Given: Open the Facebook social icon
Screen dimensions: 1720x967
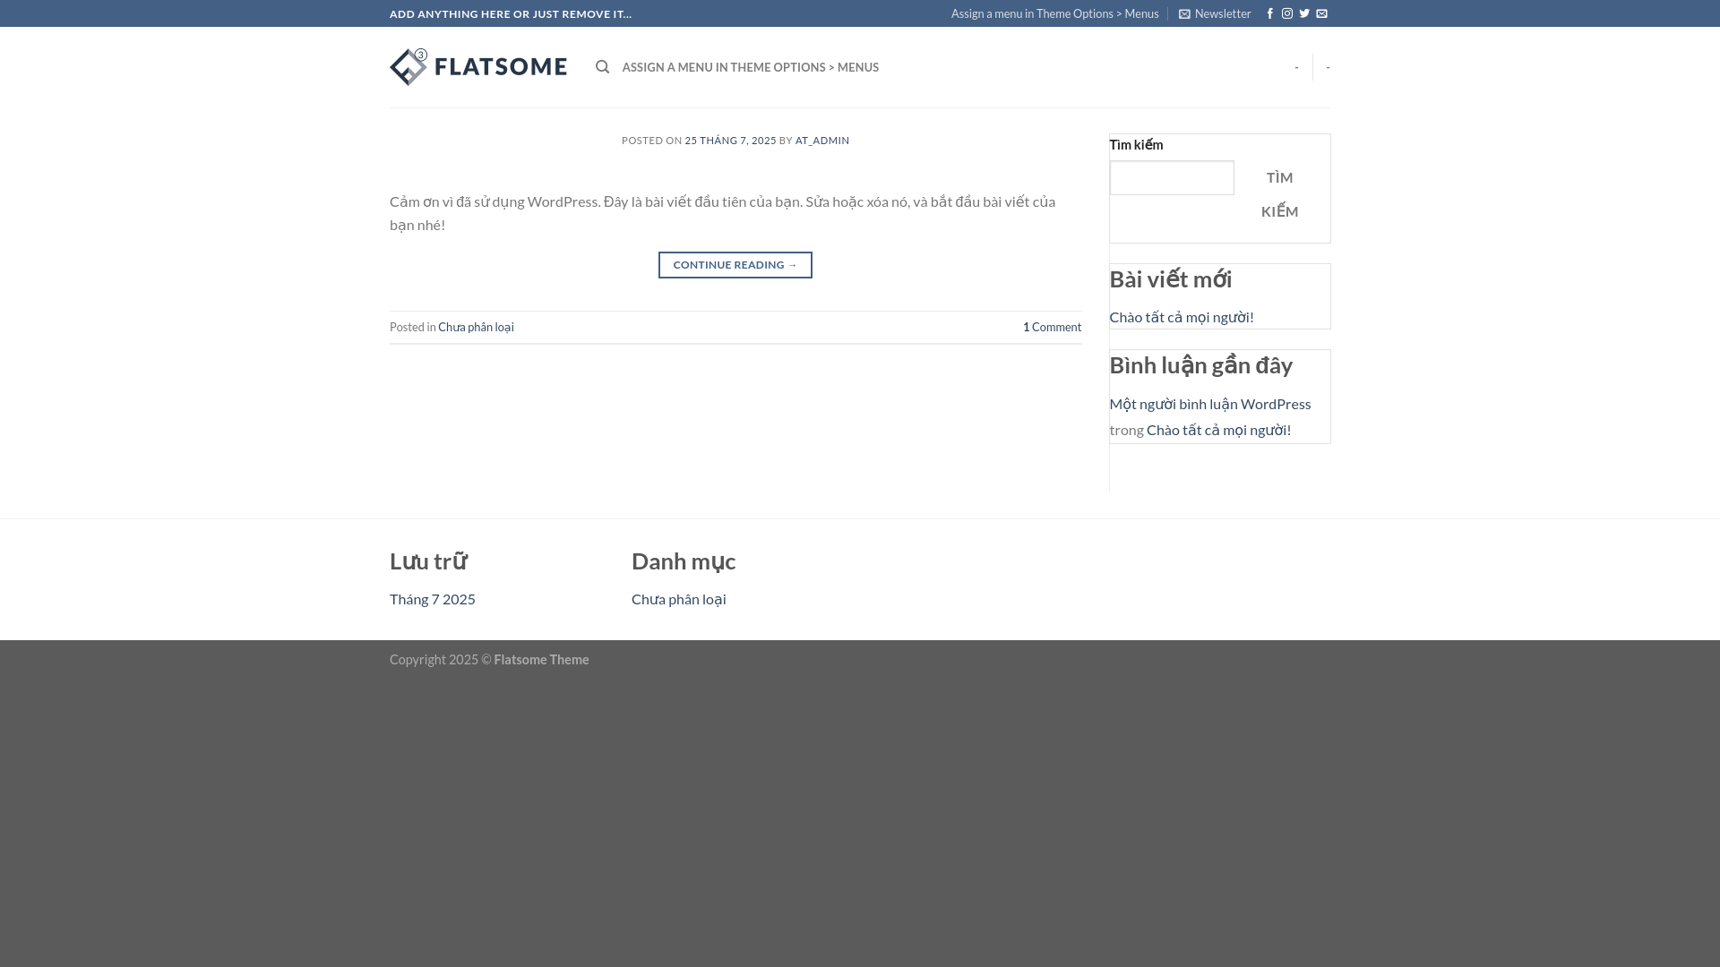Looking at the screenshot, I should (x=1269, y=13).
